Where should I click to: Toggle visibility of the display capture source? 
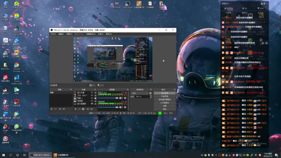92,104
